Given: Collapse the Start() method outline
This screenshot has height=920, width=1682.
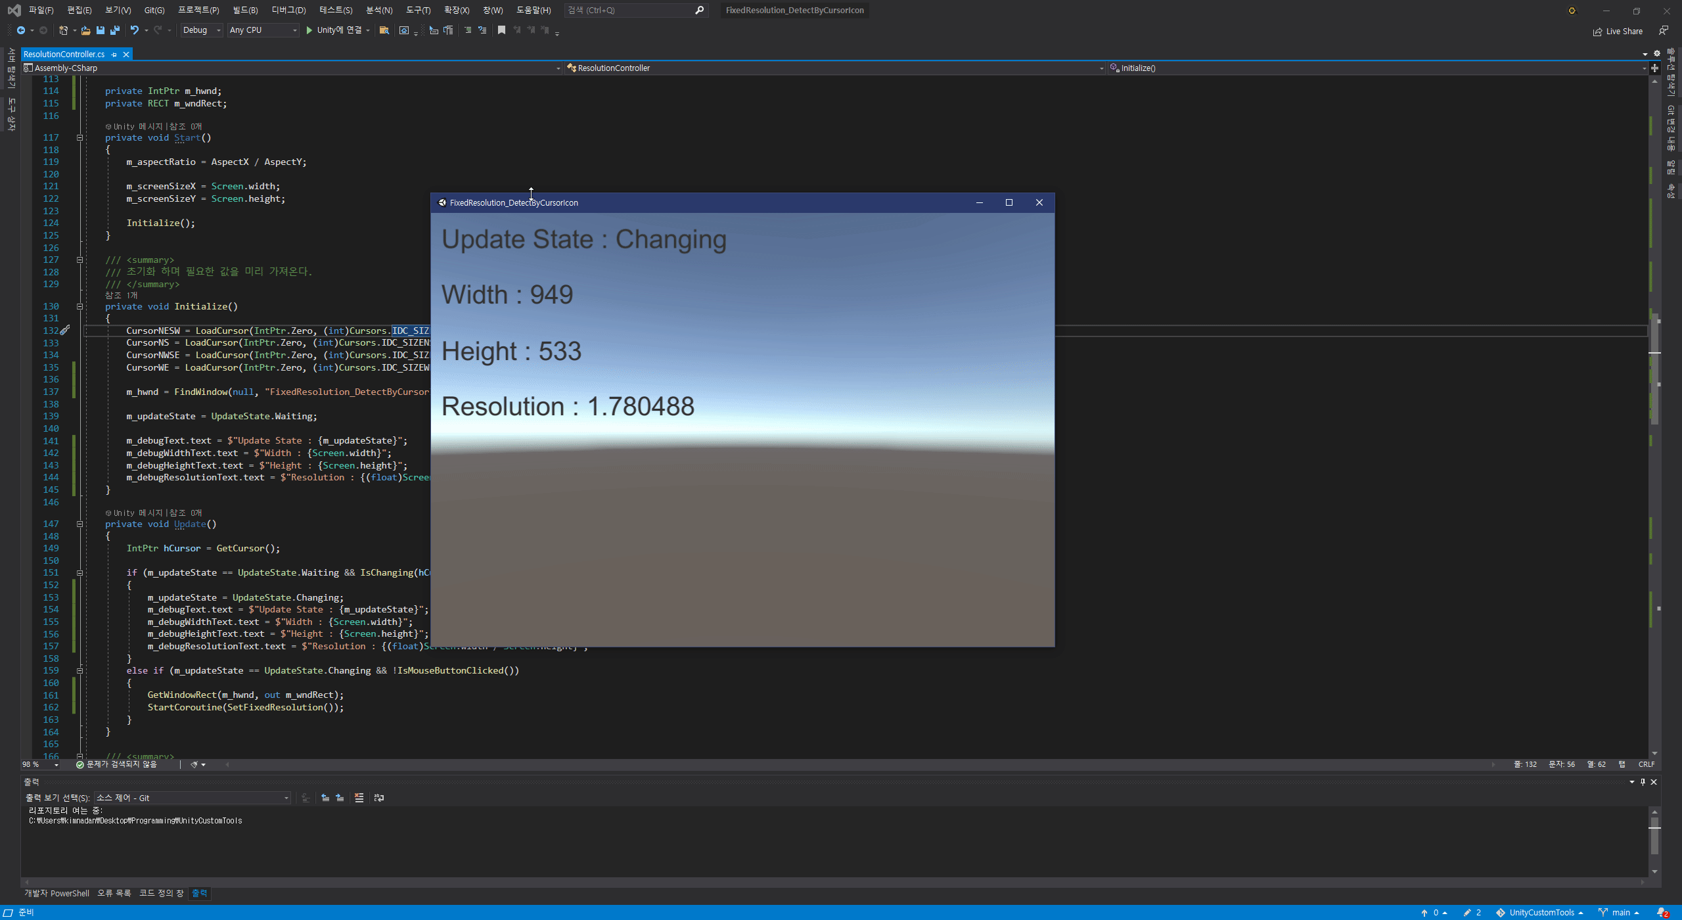Looking at the screenshot, I should 80,138.
